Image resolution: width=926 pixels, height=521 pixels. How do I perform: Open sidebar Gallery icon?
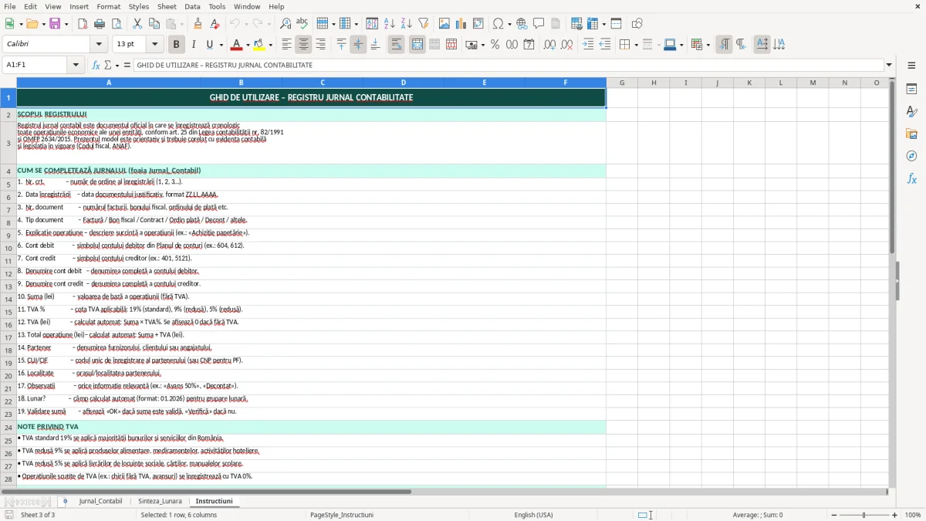click(911, 134)
